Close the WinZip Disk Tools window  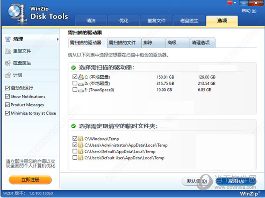[x=256, y=3]
